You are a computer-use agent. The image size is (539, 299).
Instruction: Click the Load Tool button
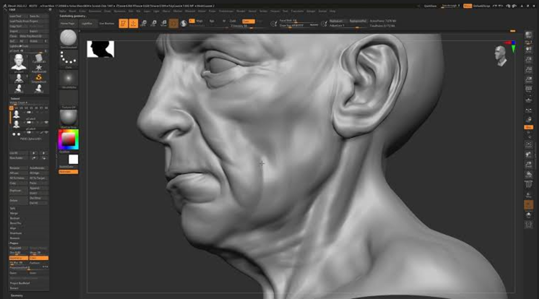click(18, 16)
